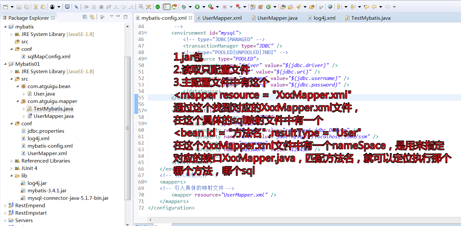
Task: Collapse code fold at line 68
Action: [145, 182]
